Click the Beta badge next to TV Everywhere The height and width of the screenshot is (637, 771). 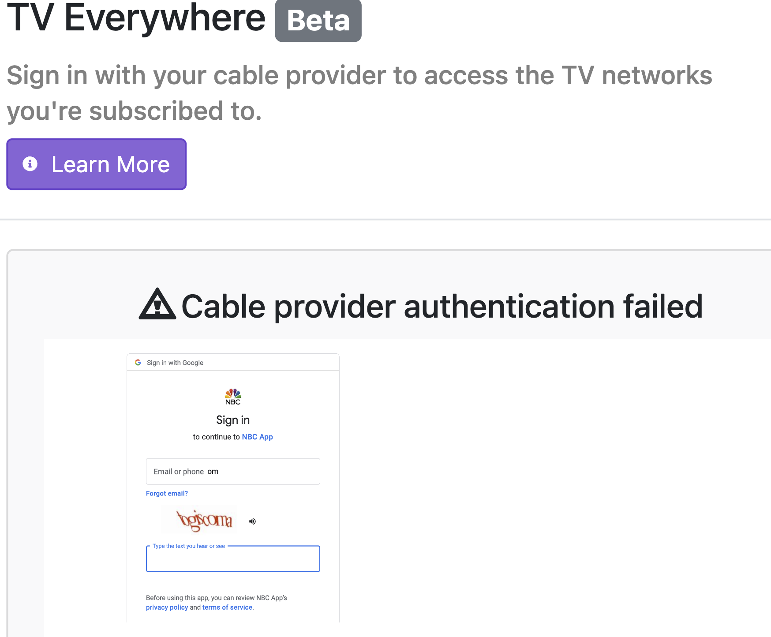[x=318, y=21]
